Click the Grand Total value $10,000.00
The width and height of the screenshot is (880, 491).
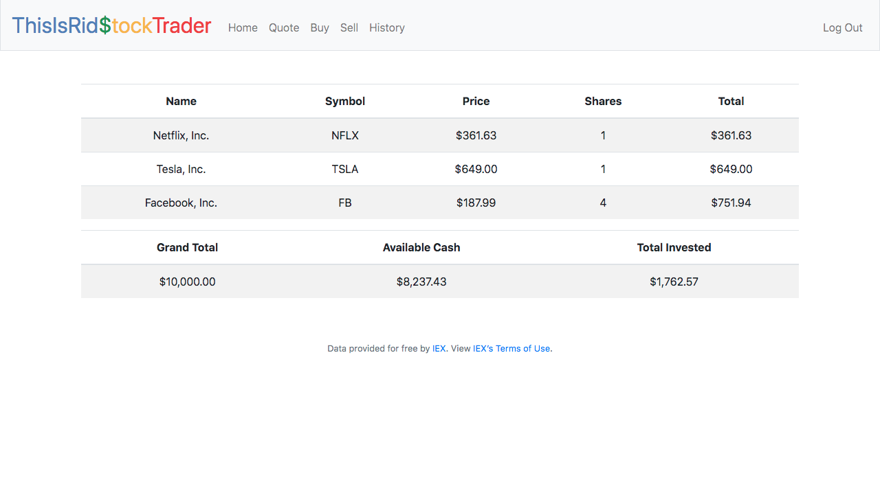(187, 282)
